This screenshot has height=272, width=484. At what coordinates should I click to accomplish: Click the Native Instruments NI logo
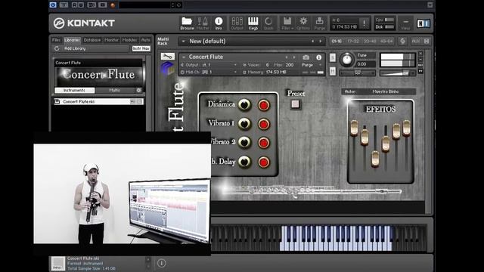(423, 23)
